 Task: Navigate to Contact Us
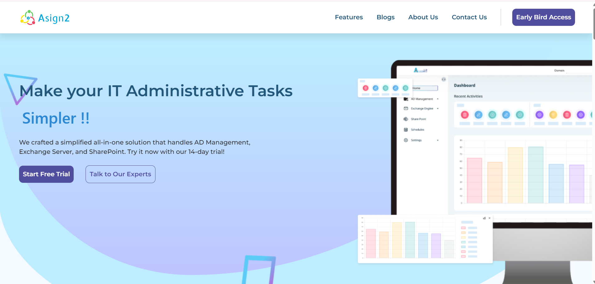click(469, 17)
